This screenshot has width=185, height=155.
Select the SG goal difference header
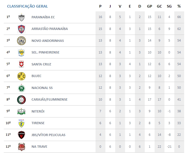pyautogui.click(x=169, y=6)
